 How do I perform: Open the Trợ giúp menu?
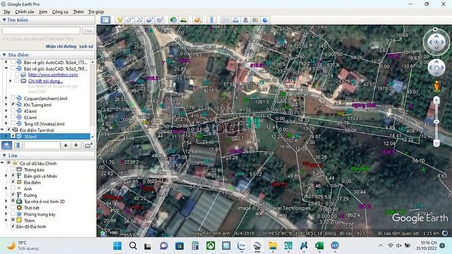point(96,12)
